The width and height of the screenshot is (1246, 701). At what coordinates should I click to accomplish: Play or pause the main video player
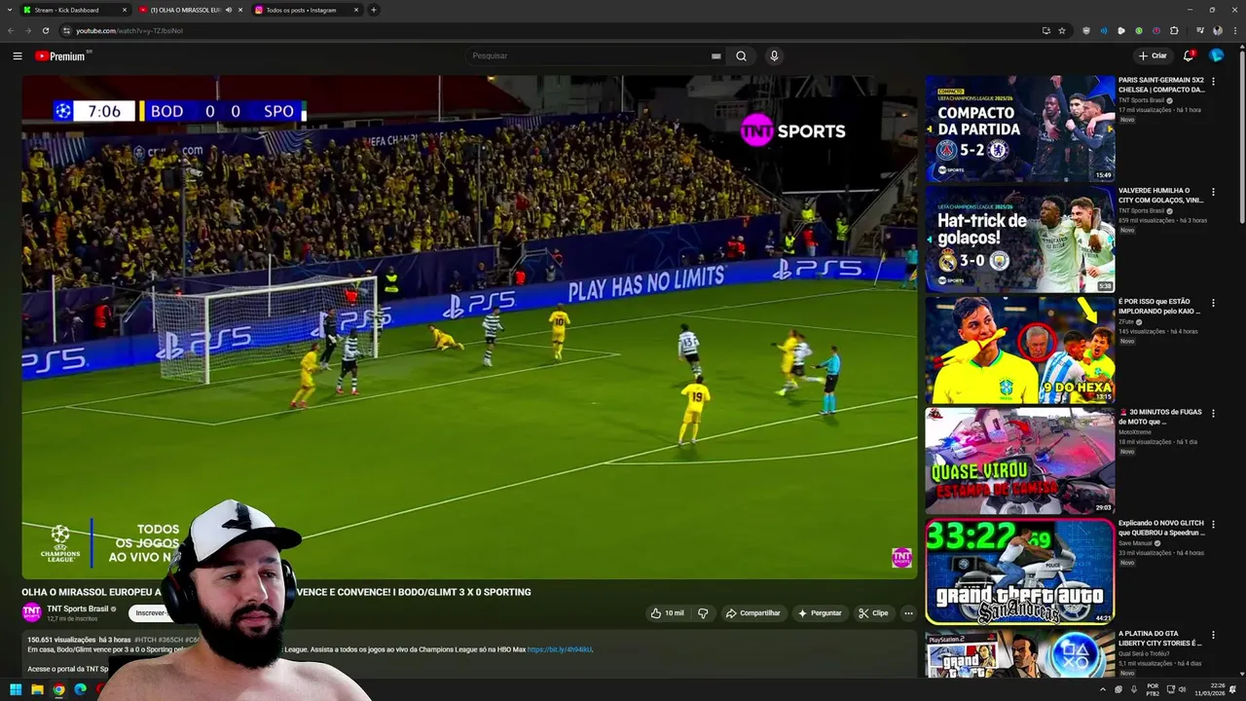469,326
